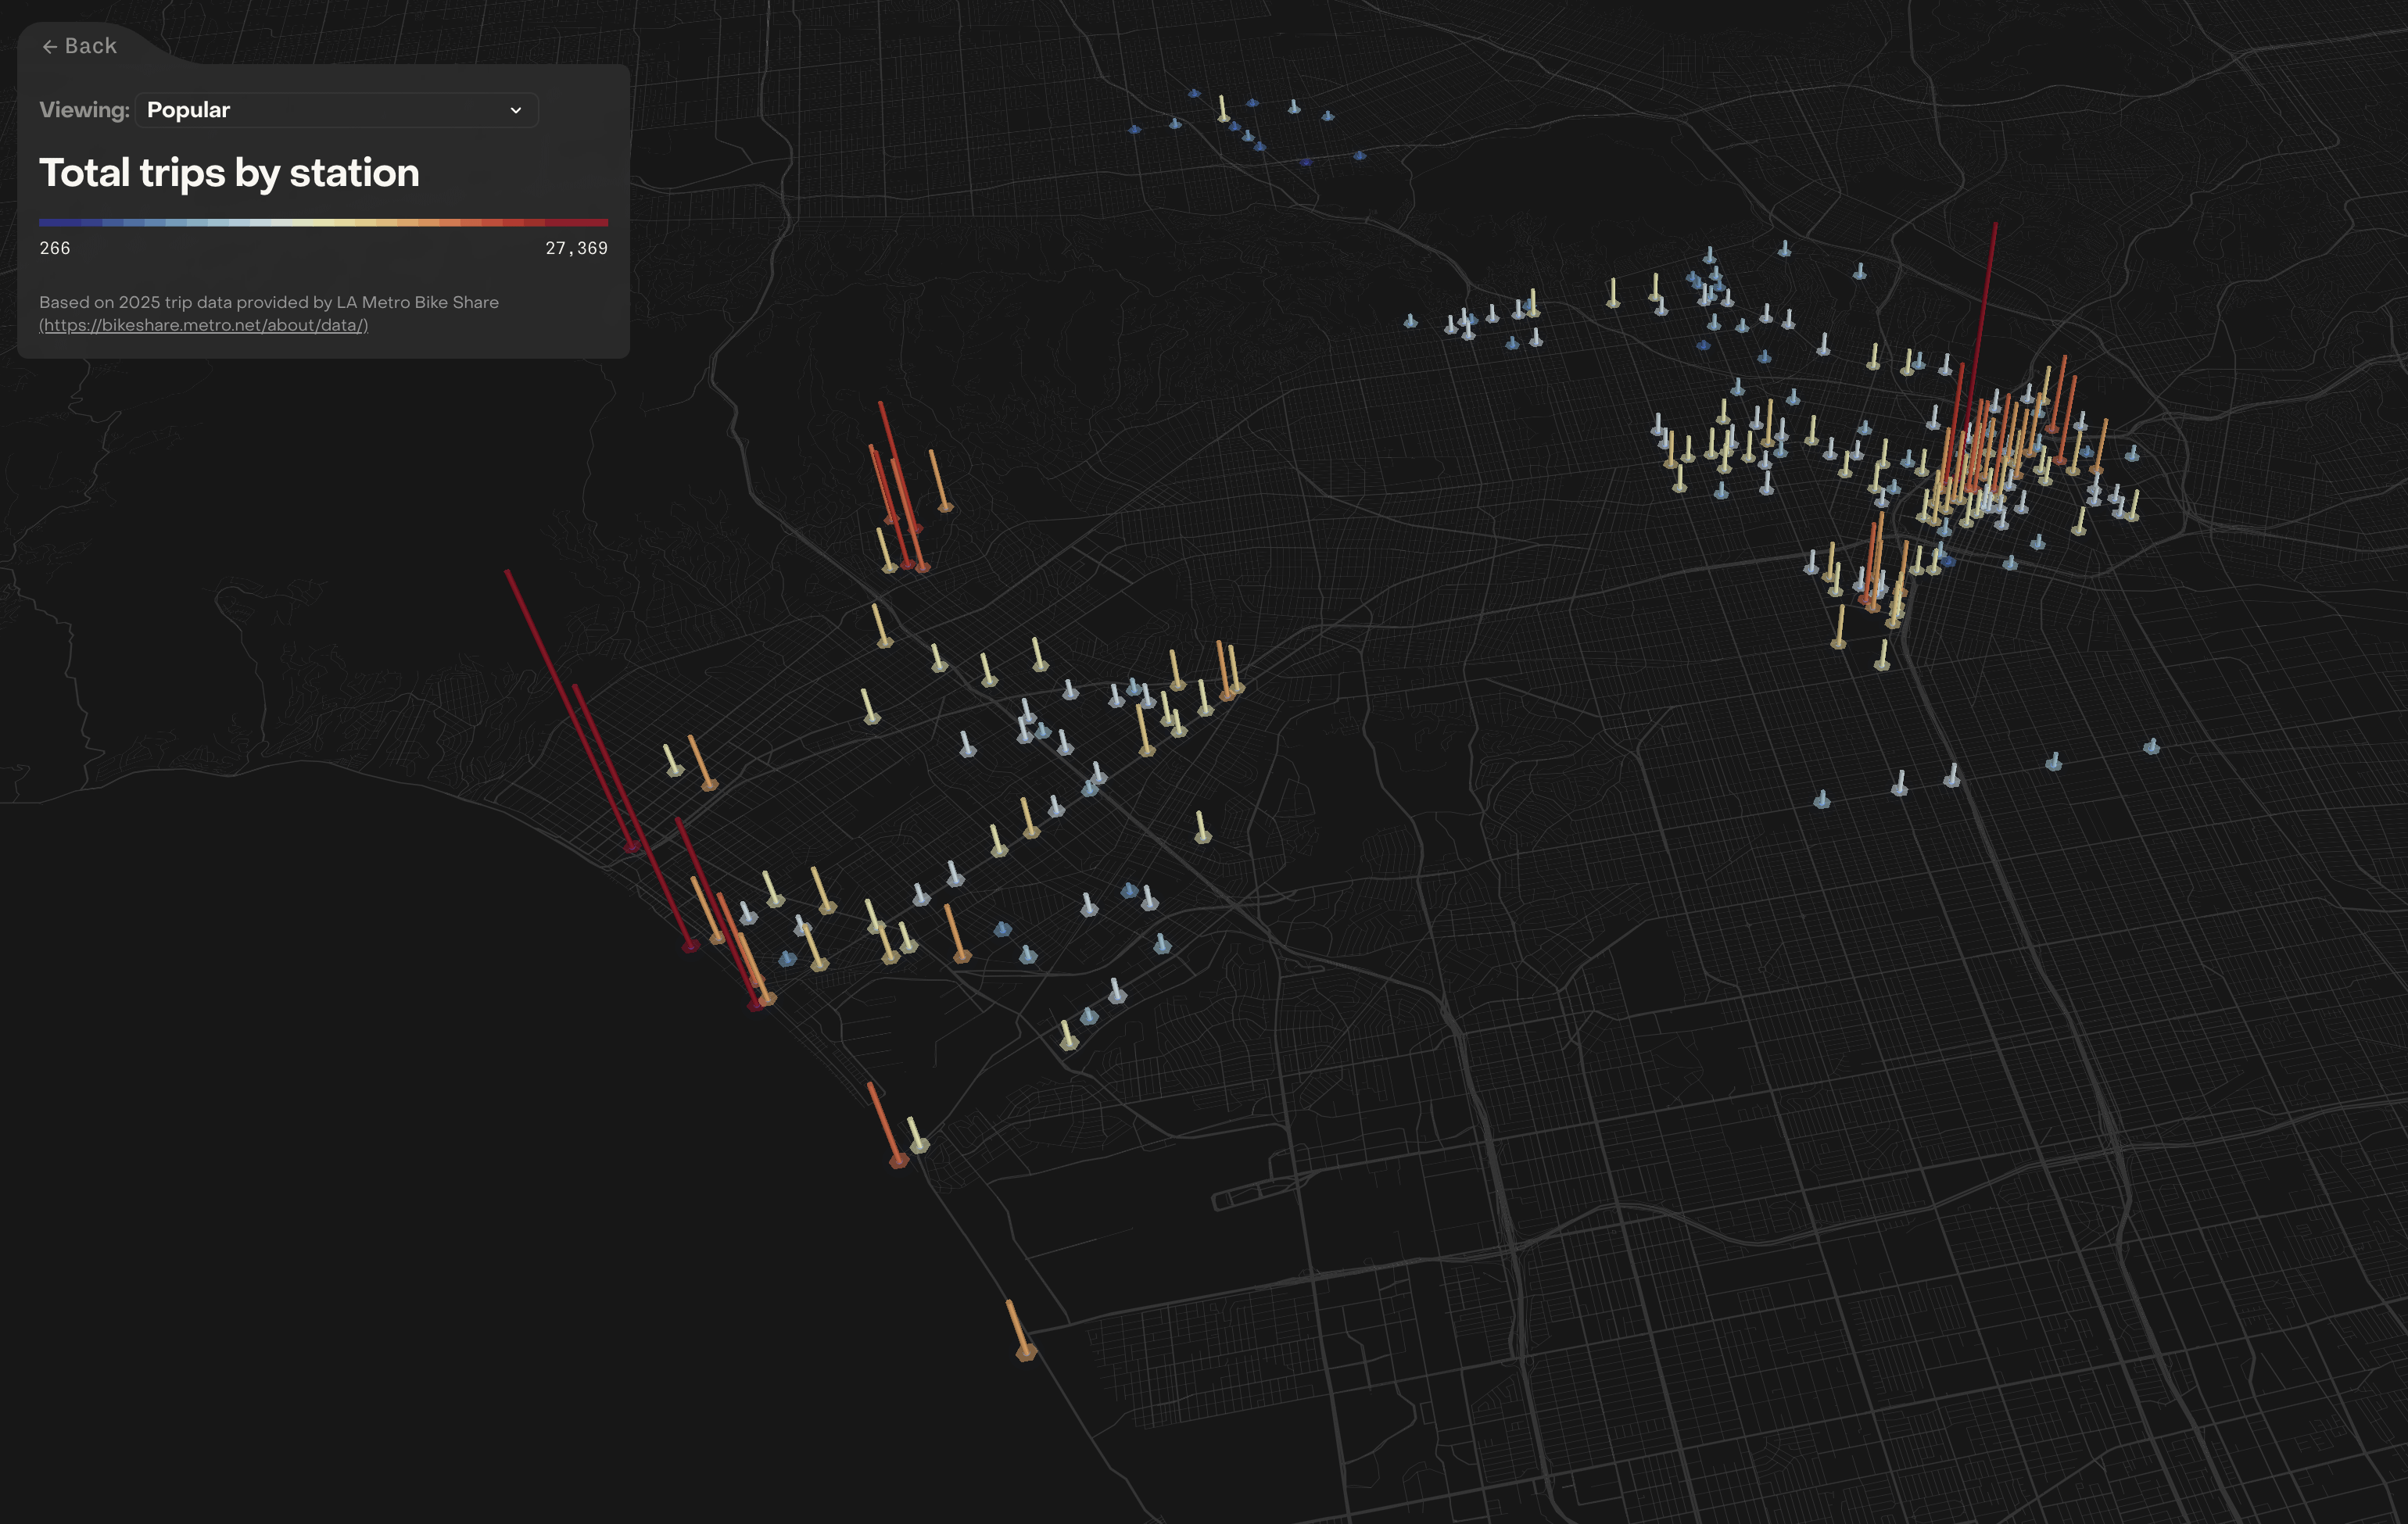Open the Viewing dropdown showing Popular
The height and width of the screenshot is (1524, 2408).
pyautogui.click(x=336, y=110)
